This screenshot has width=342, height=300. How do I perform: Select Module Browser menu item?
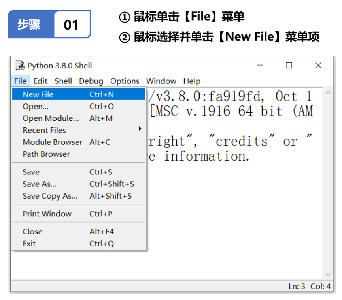coord(79,142)
